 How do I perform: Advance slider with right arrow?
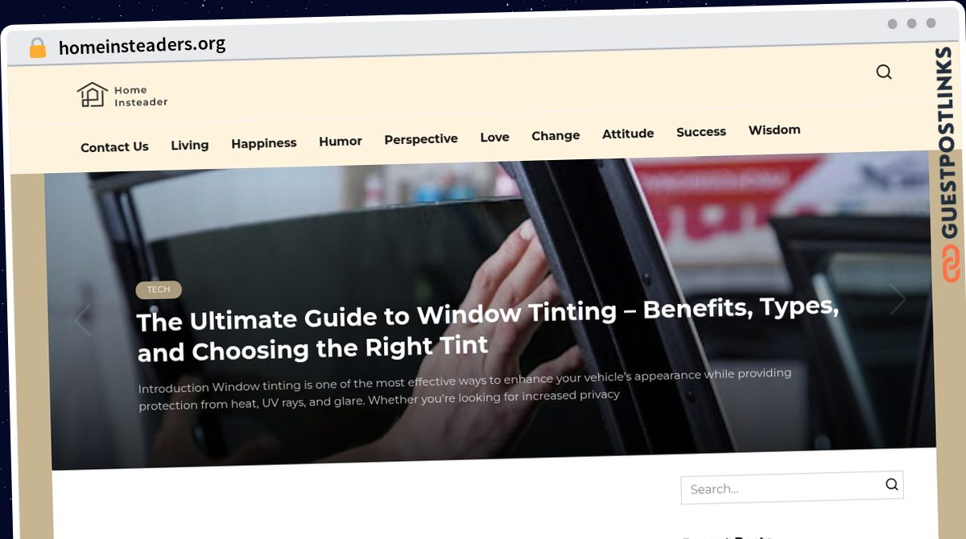tap(898, 299)
